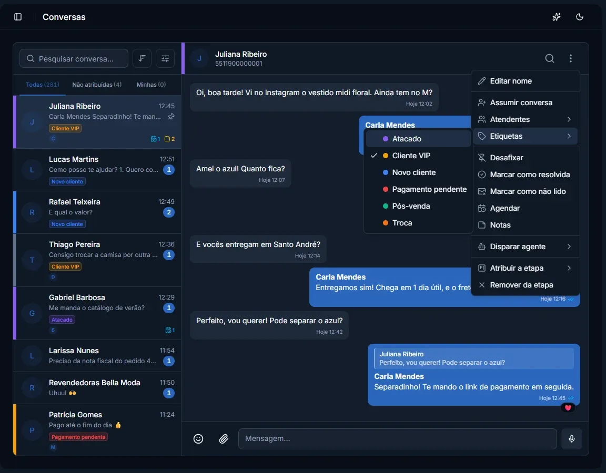Open the conversation sort button
Screen dimensions: 606x473
(x=142, y=58)
